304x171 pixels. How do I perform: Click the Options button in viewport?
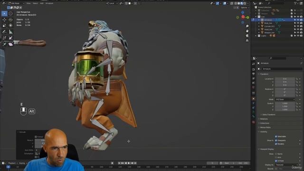(245, 8)
